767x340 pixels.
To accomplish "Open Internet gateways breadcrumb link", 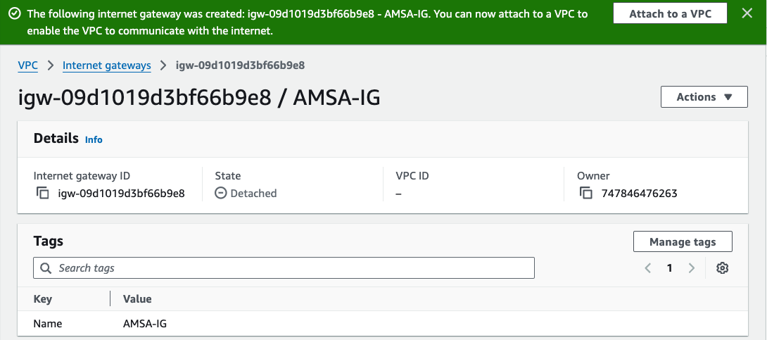I will [107, 65].
